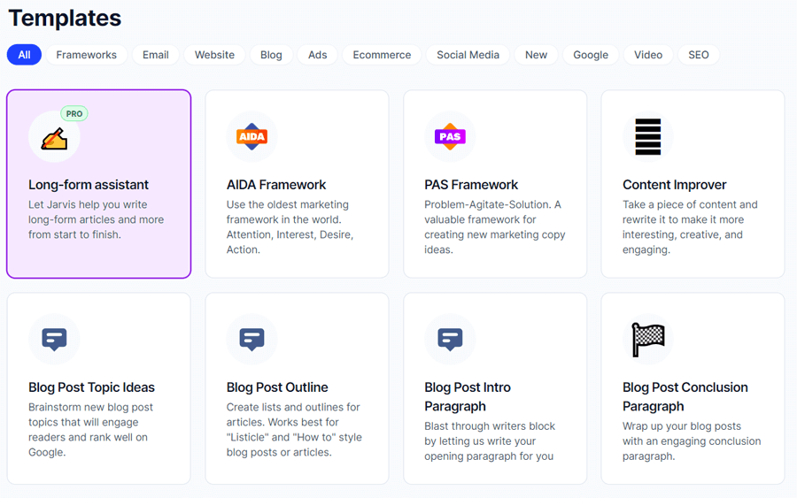
Task: Open Blog Post Conclusion Paragraph title
Action: (685, 397)
